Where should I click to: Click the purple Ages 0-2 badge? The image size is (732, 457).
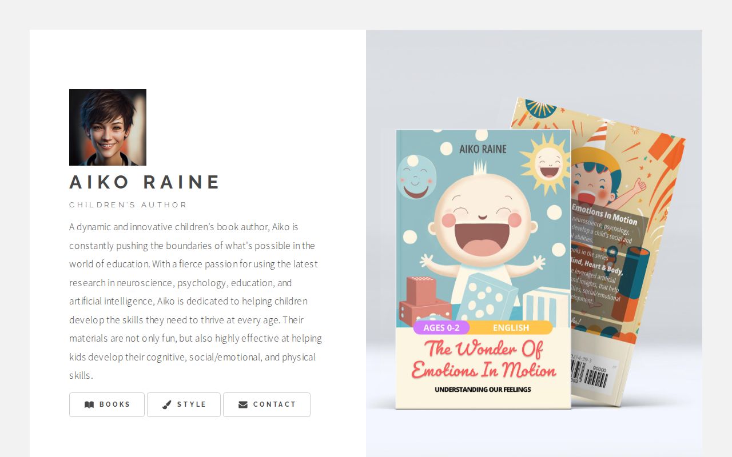(441, 328)
